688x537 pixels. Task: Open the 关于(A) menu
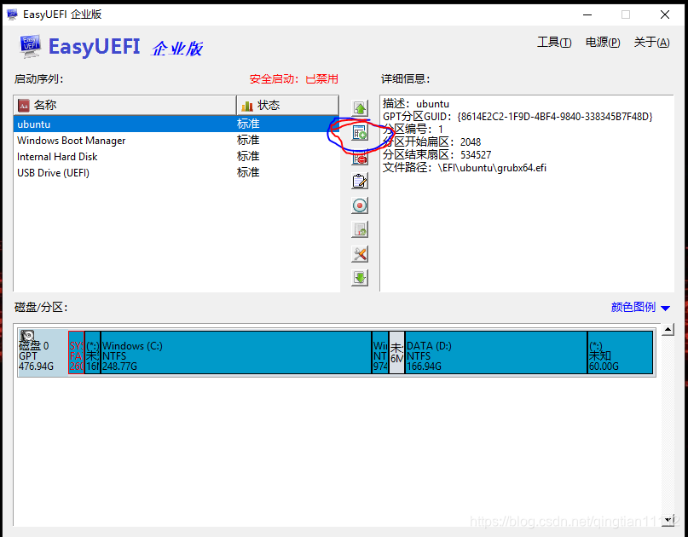click(x=651, y=43)
